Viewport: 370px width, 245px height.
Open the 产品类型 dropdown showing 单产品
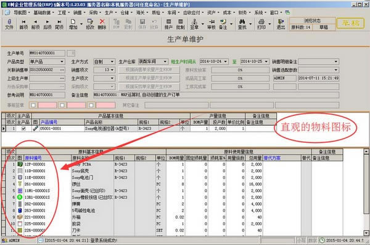(x=62, y=62)
